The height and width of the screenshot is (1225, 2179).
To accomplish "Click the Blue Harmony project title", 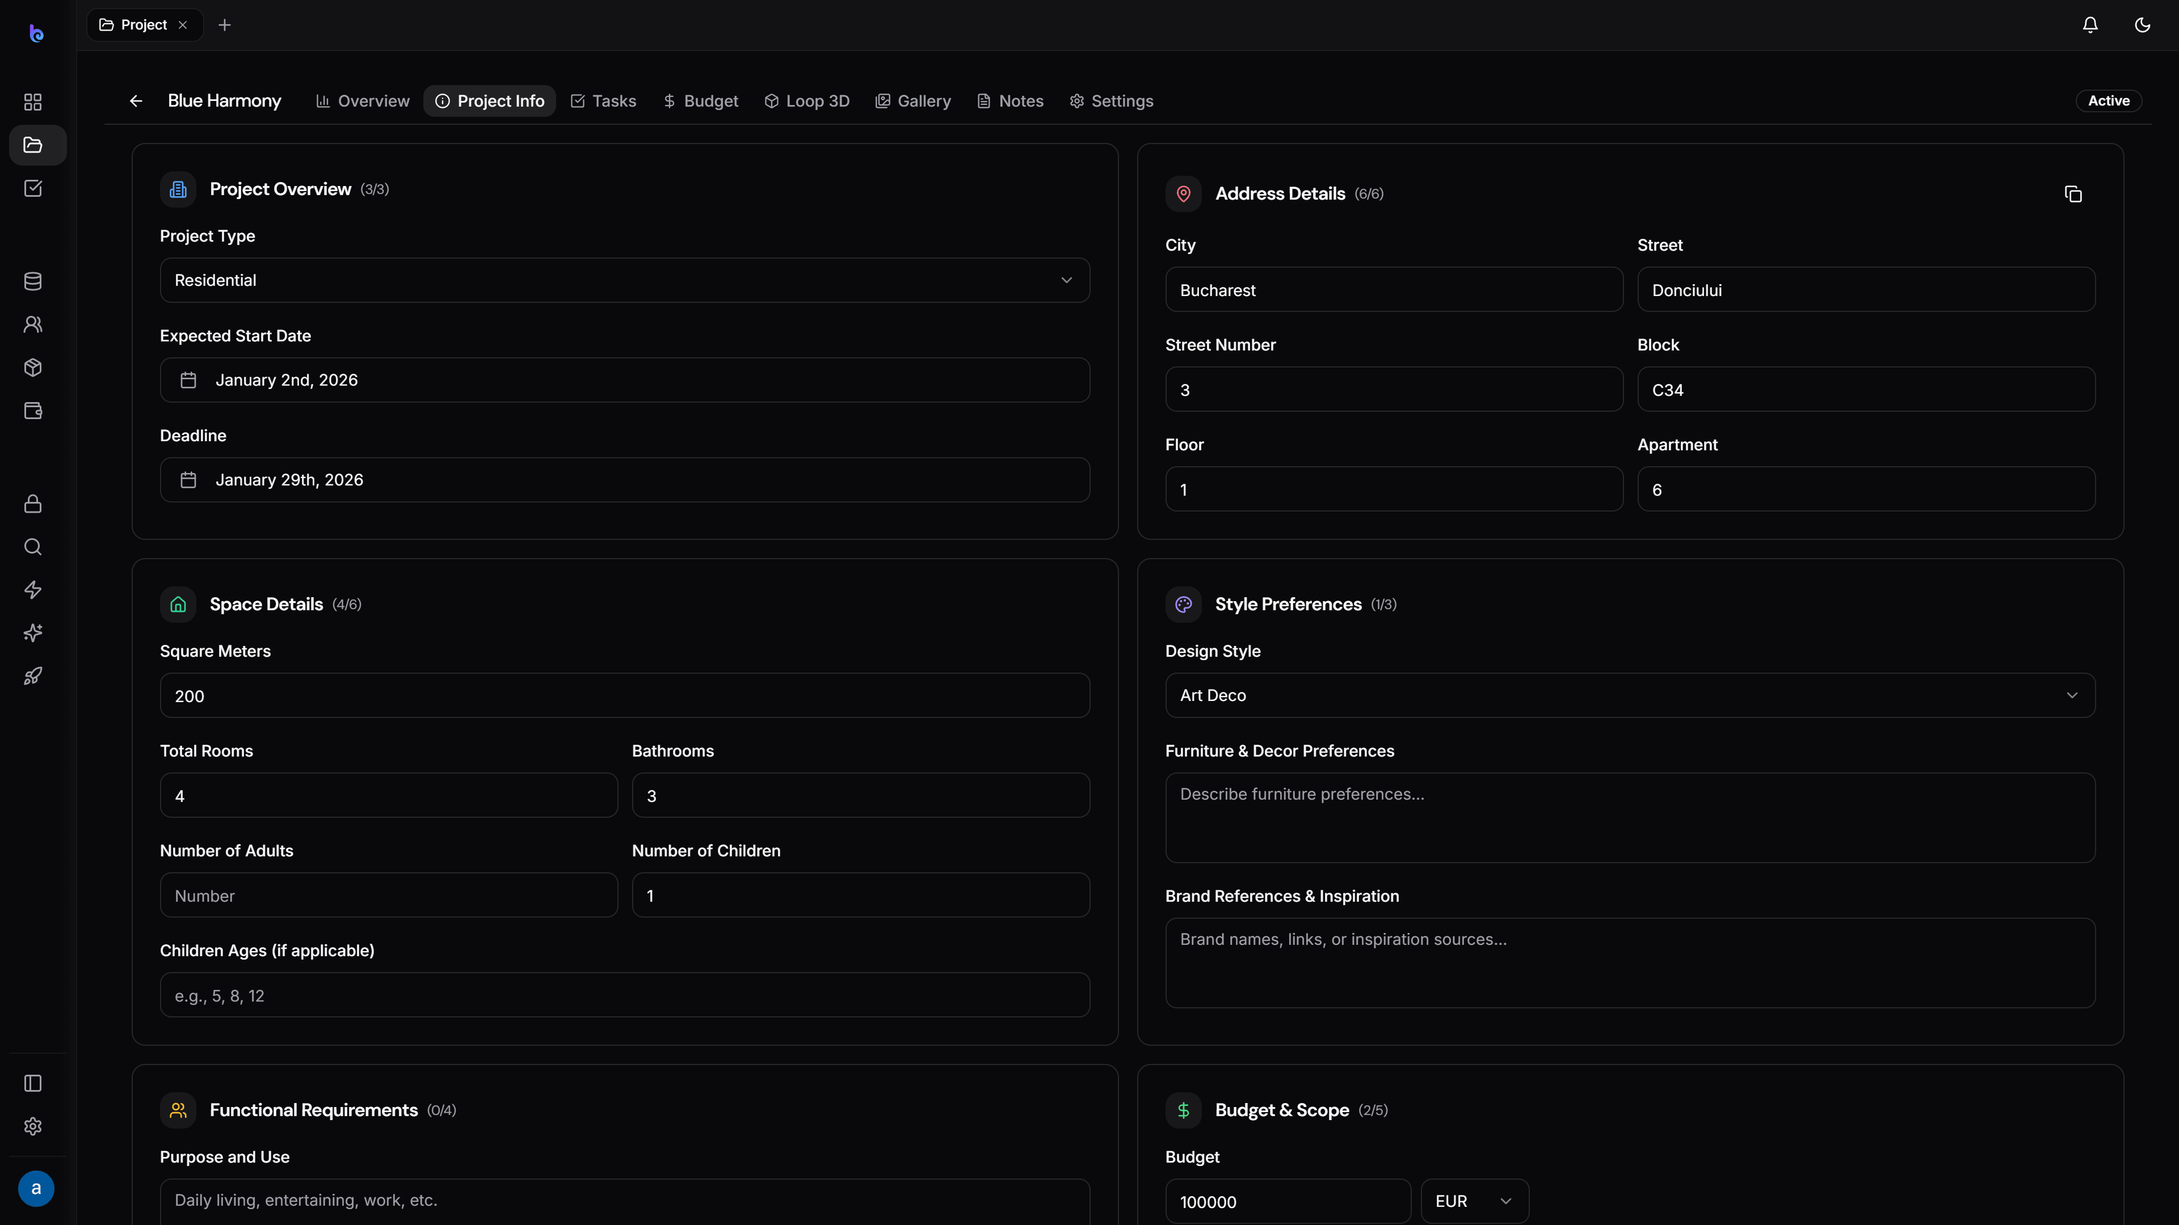I will pos(224,100).
